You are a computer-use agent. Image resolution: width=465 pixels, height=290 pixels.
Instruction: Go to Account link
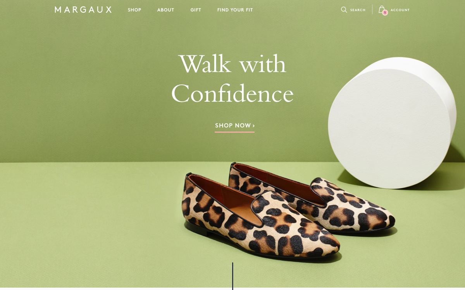point(400,10)
